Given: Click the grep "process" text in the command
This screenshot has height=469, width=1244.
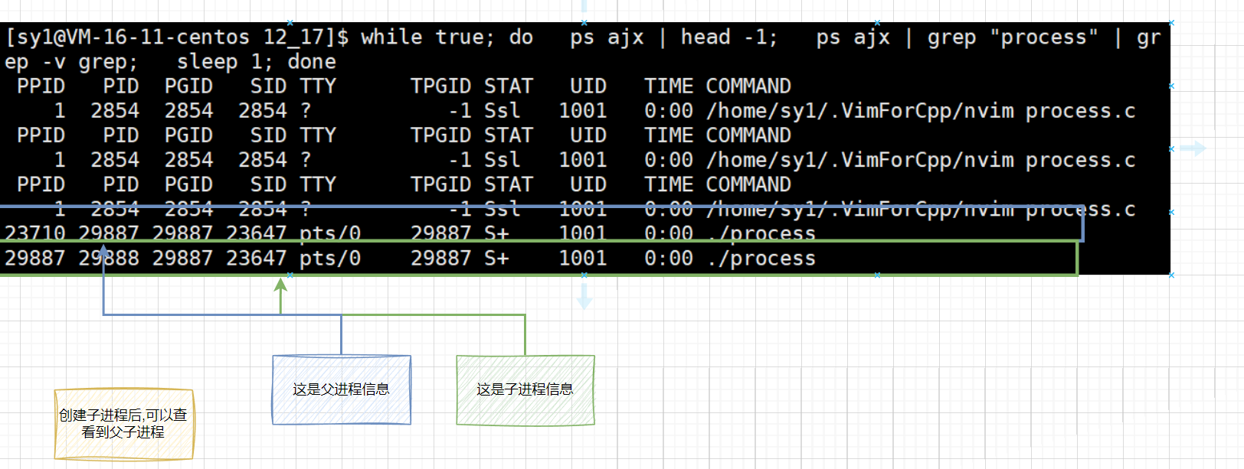Looking at the screenshot, I should click(1013, 37).
